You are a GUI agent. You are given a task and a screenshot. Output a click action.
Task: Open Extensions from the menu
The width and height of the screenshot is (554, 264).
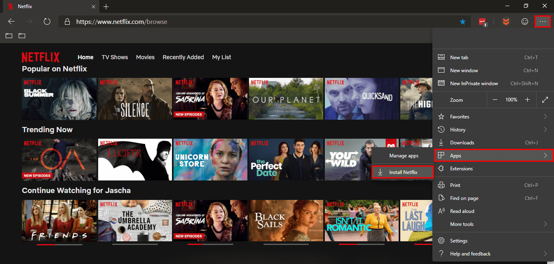pyautogui.click(x=493, y=169)
